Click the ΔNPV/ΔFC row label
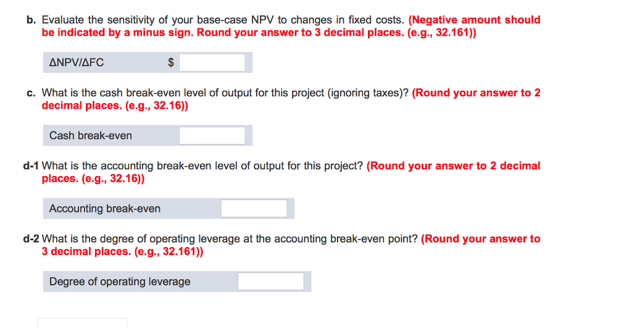Screen dimensions: 632x328 [77, 62]
